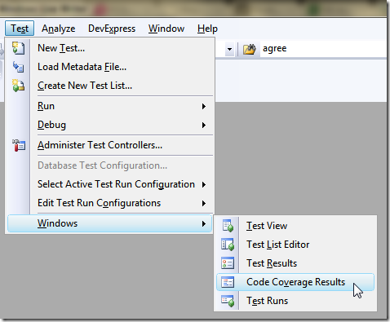
Task: Click the Windows submenu arrow
Action: (x=204, y=223)
